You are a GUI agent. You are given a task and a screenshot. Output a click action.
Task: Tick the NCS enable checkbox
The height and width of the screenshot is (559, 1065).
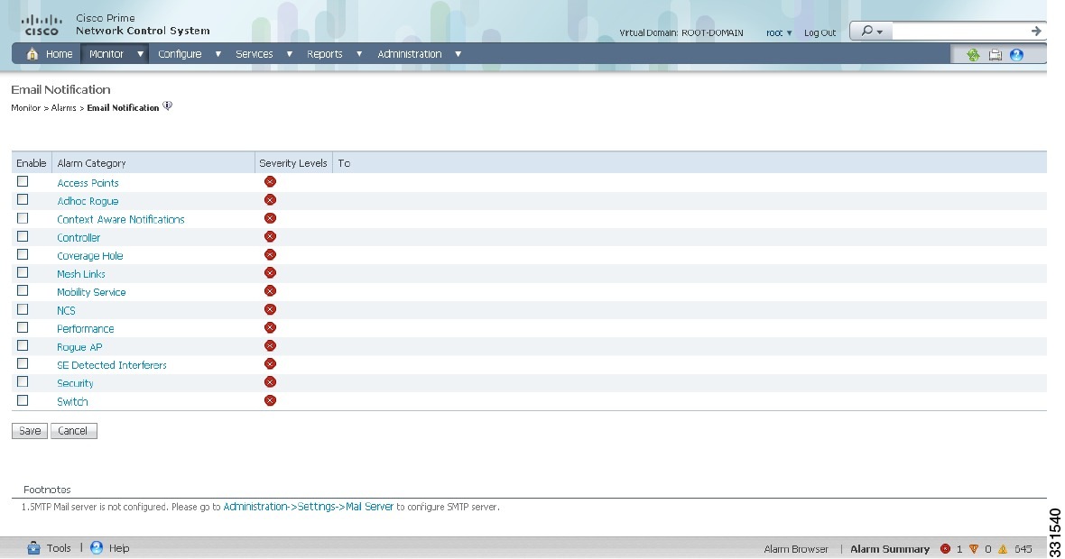click(x=23, y=309)
